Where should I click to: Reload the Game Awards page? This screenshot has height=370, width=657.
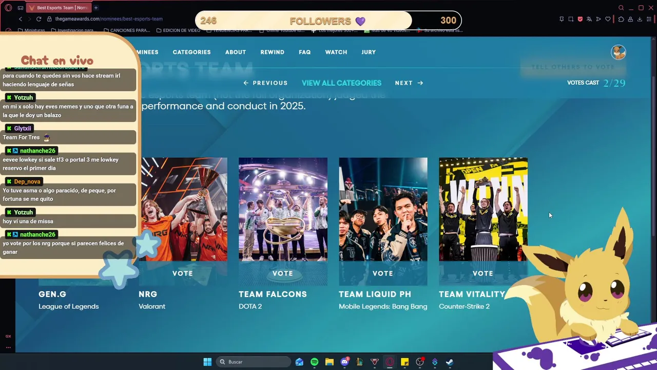(x=38, y=19)
